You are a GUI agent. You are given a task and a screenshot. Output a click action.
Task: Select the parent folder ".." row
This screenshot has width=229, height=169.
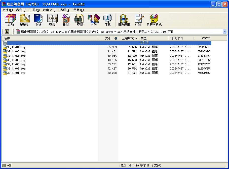50,43
